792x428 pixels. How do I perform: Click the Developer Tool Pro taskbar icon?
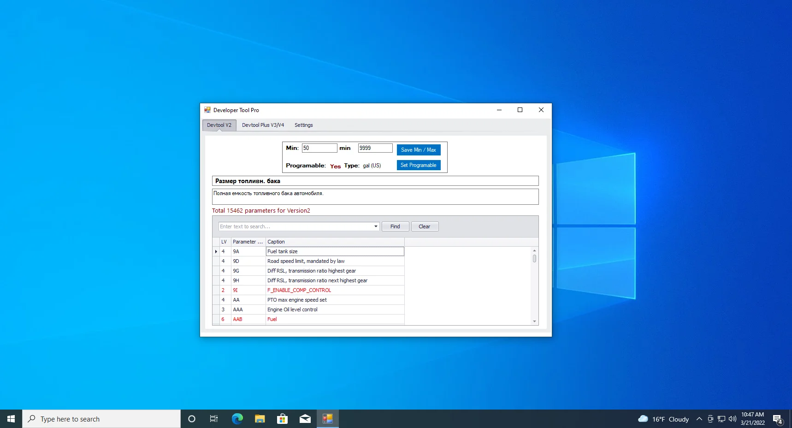click(x=328, y=419)
